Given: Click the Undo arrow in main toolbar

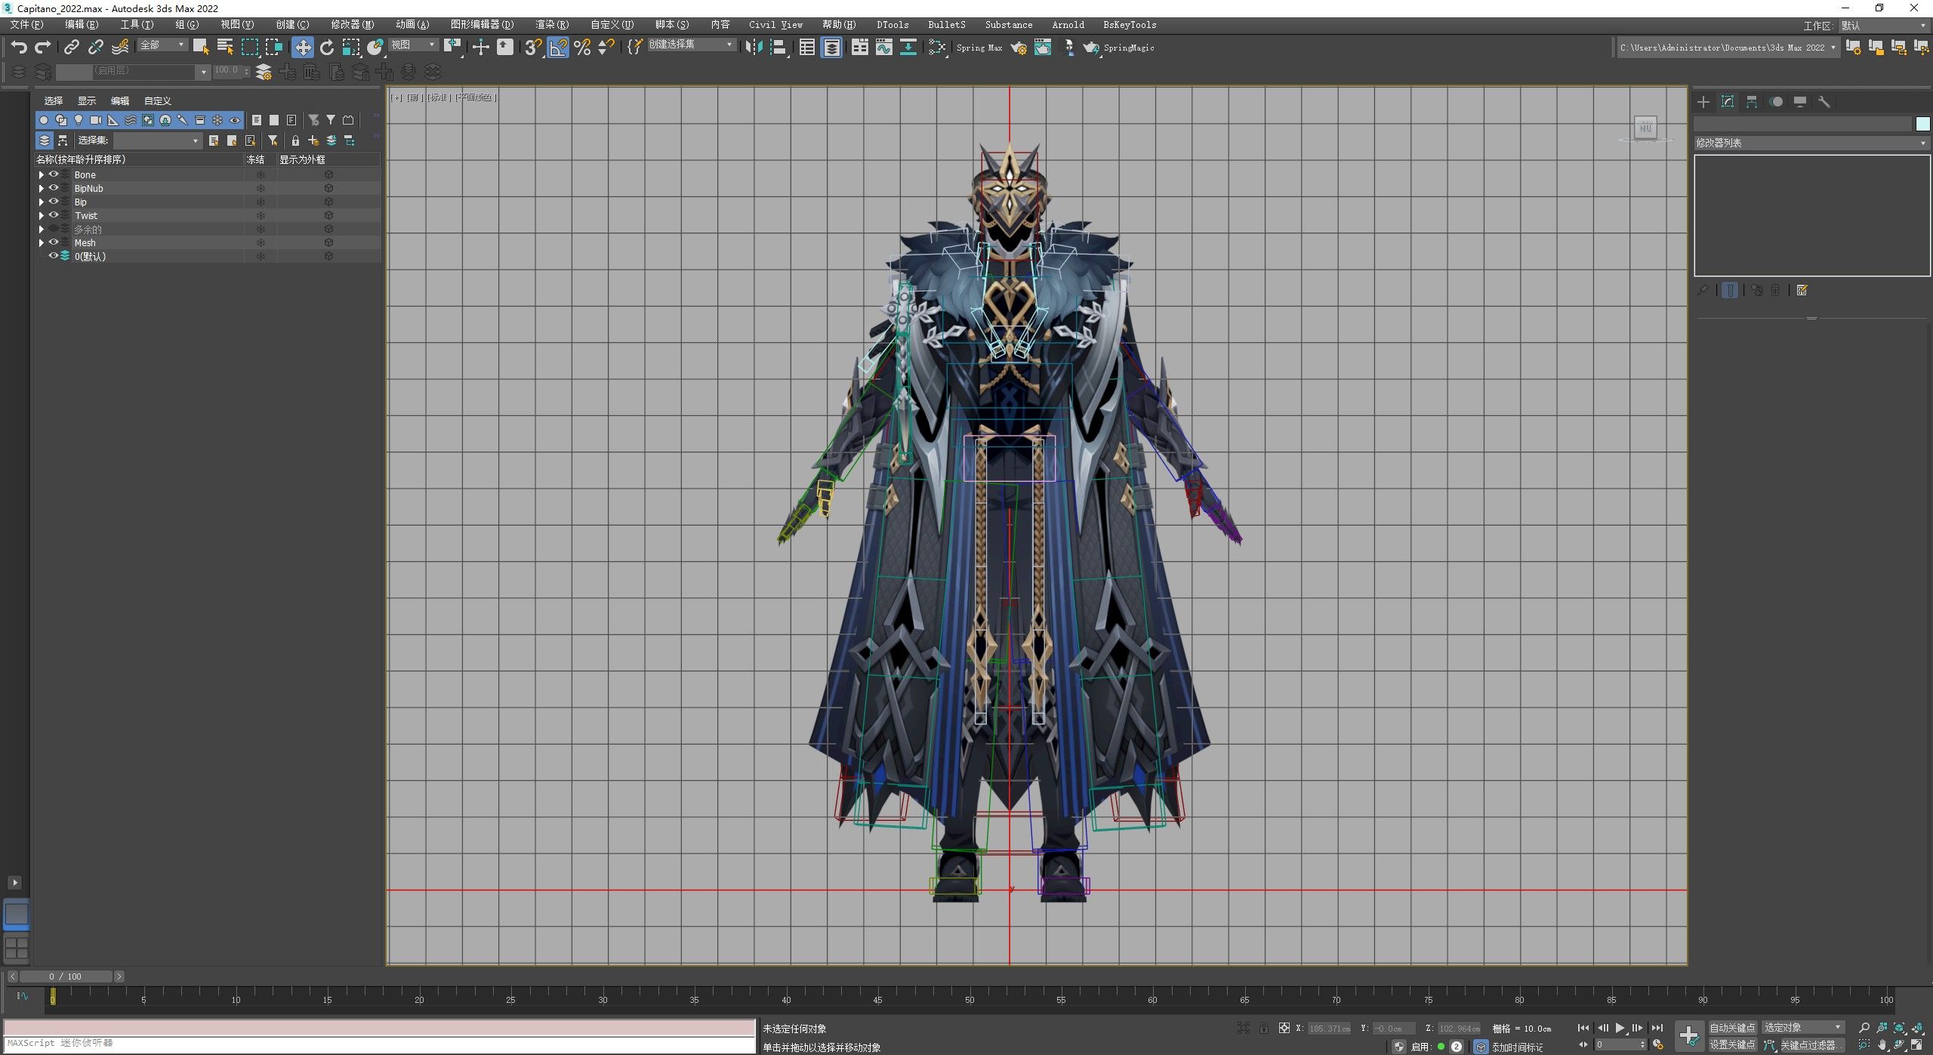Looking at the screenshot, I should [19, 48].
